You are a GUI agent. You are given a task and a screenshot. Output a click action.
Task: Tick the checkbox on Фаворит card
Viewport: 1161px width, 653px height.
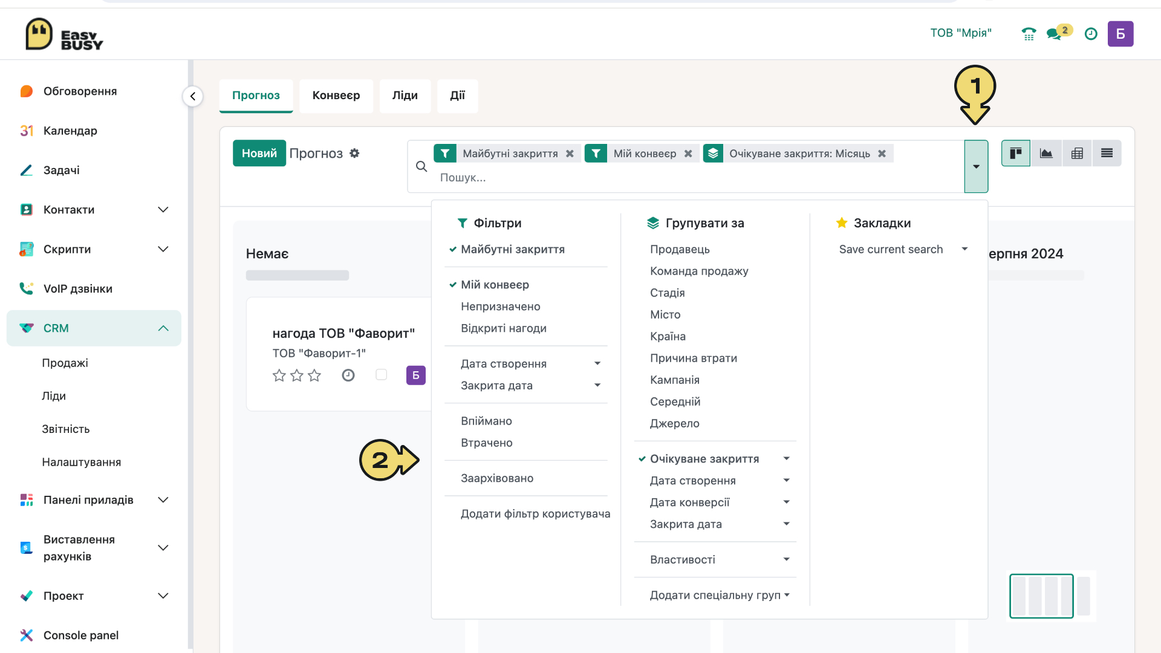pyautogui.click(x=382, y=375)
